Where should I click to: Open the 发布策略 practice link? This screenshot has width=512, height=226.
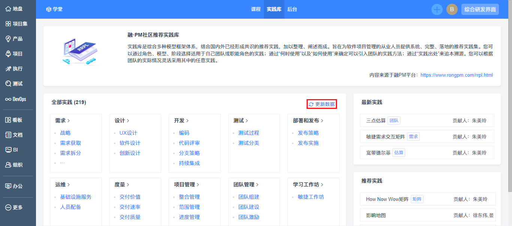308,133
